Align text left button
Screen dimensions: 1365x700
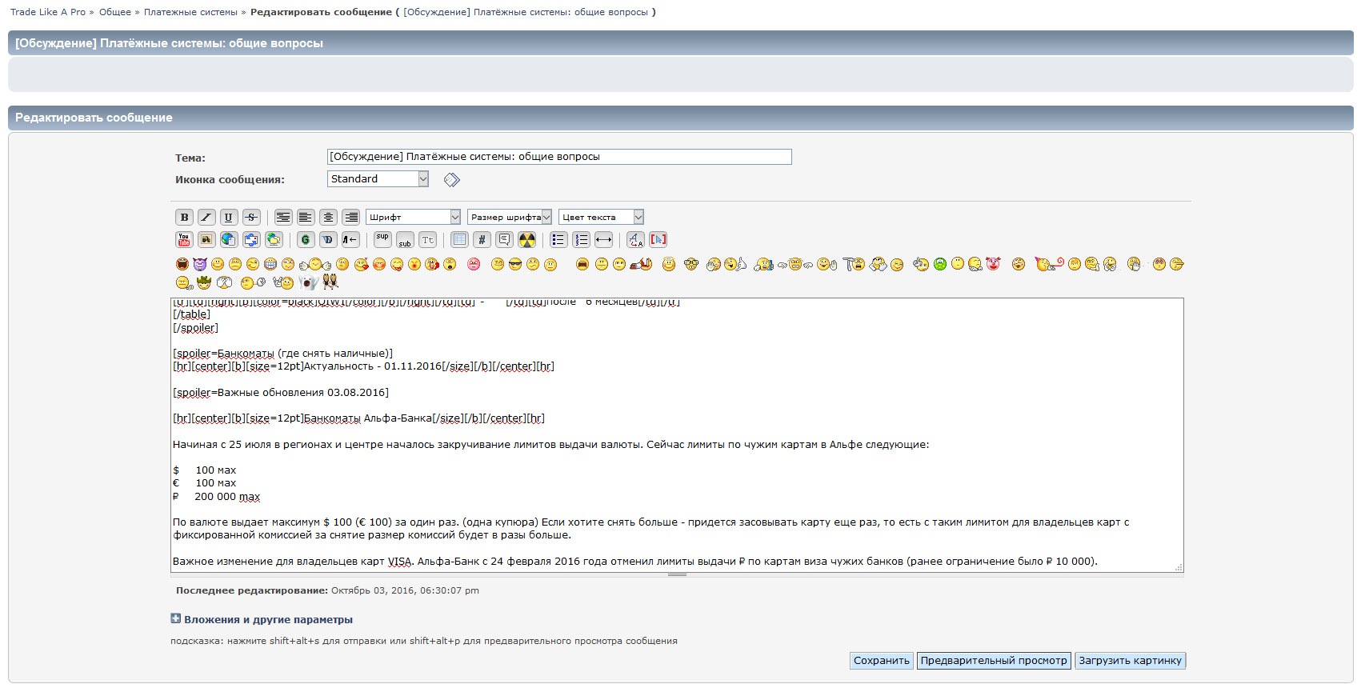[306, 217]
